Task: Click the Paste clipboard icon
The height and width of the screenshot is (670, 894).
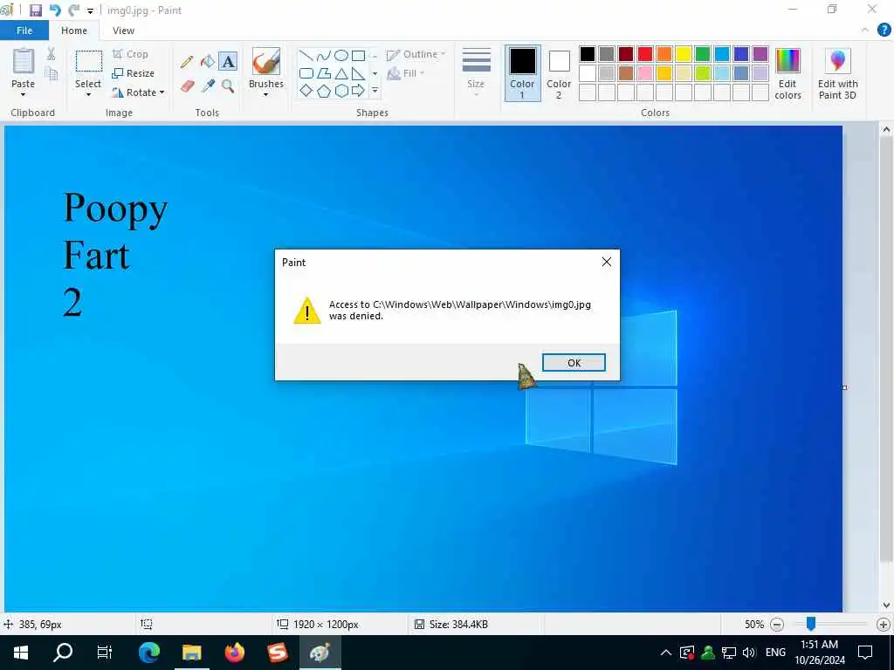Action: [x=24, y=62]
